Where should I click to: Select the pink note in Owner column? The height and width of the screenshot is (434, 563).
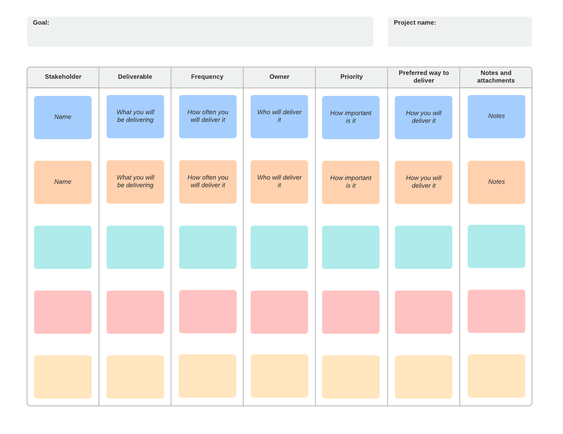click(279, 312)
